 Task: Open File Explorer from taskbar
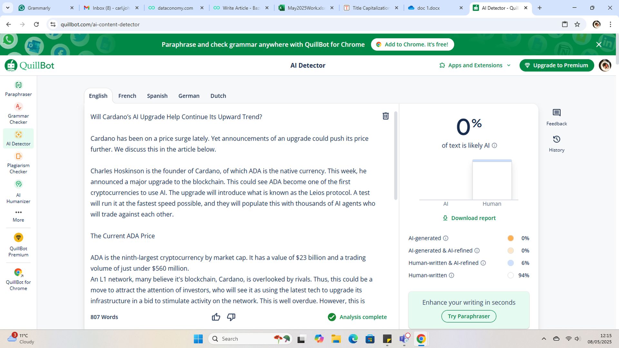tap(336, 339)
